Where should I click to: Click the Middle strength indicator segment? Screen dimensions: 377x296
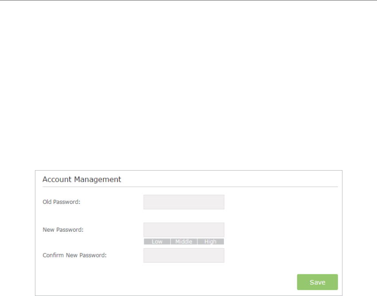click(x=184, y=241)
